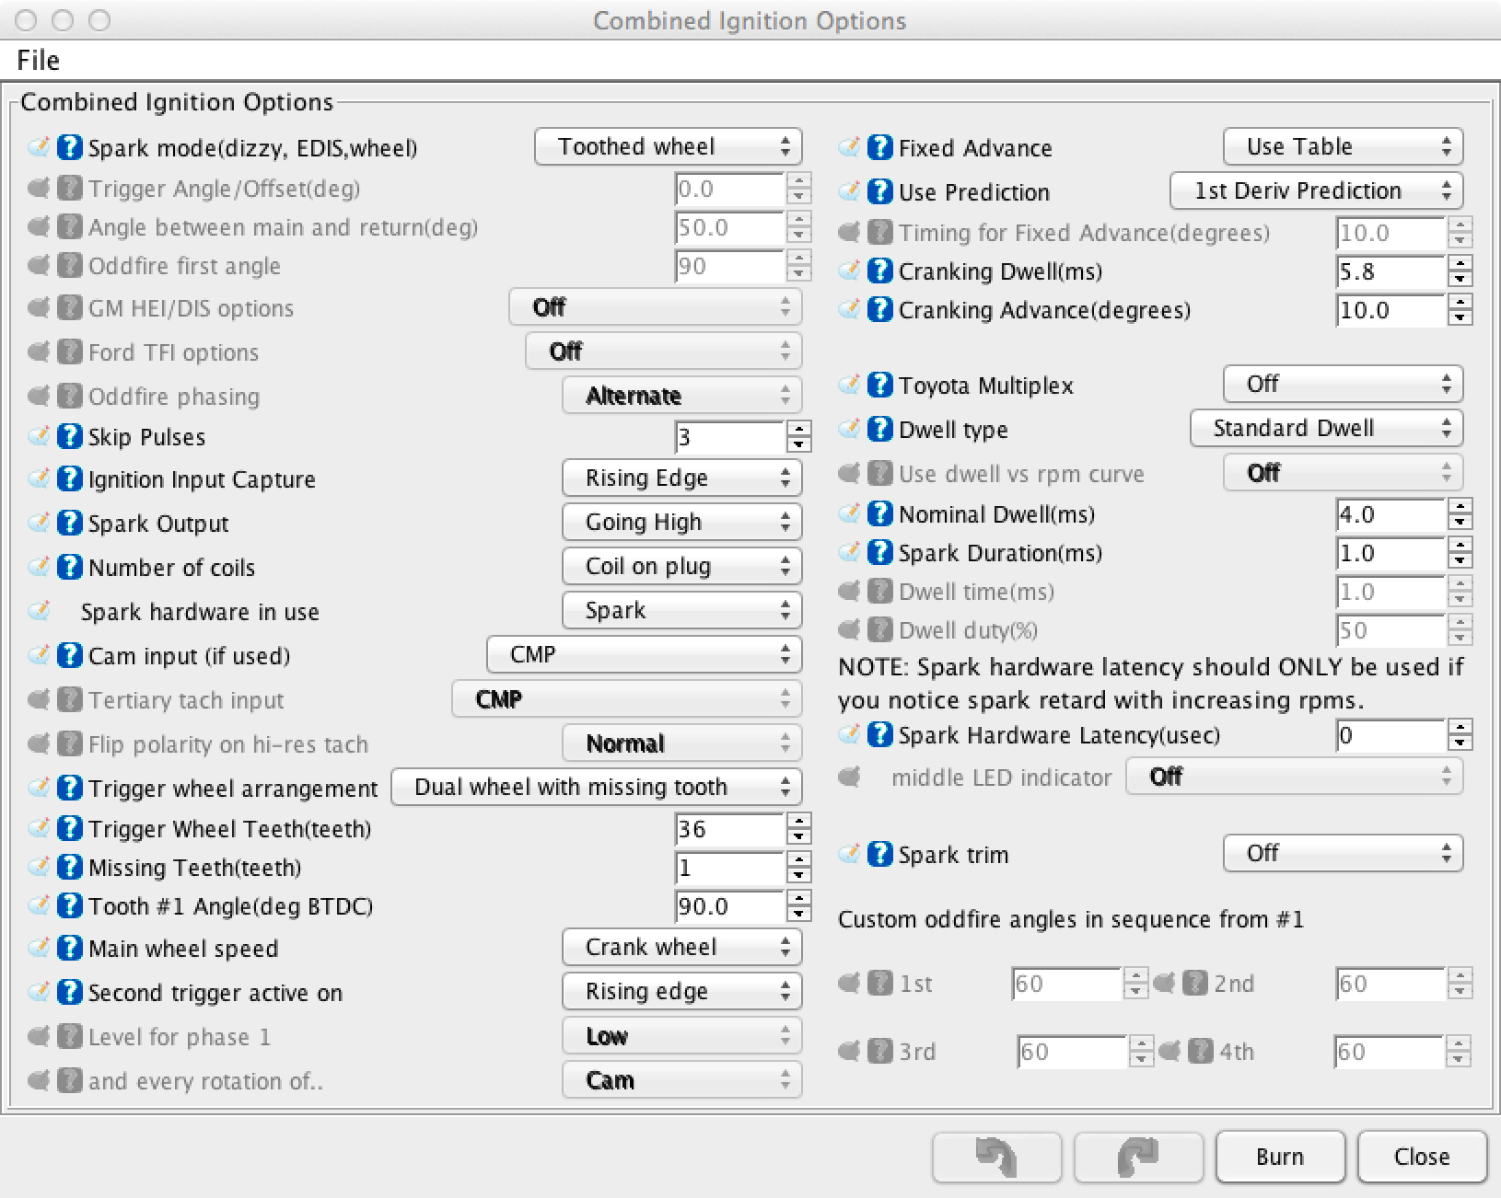This screenshot has height=1198, width=1501.
Task: Open help for Trigger wheel arrangement
Action: [70, 788]
